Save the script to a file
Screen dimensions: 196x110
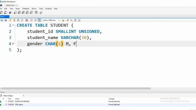[x=6, y=20]
